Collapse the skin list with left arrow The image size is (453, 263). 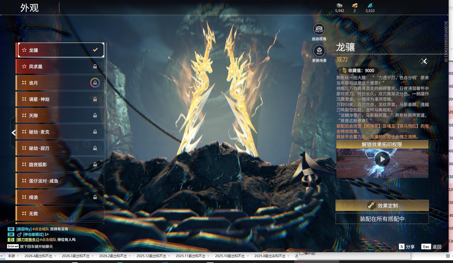[13, 133]
